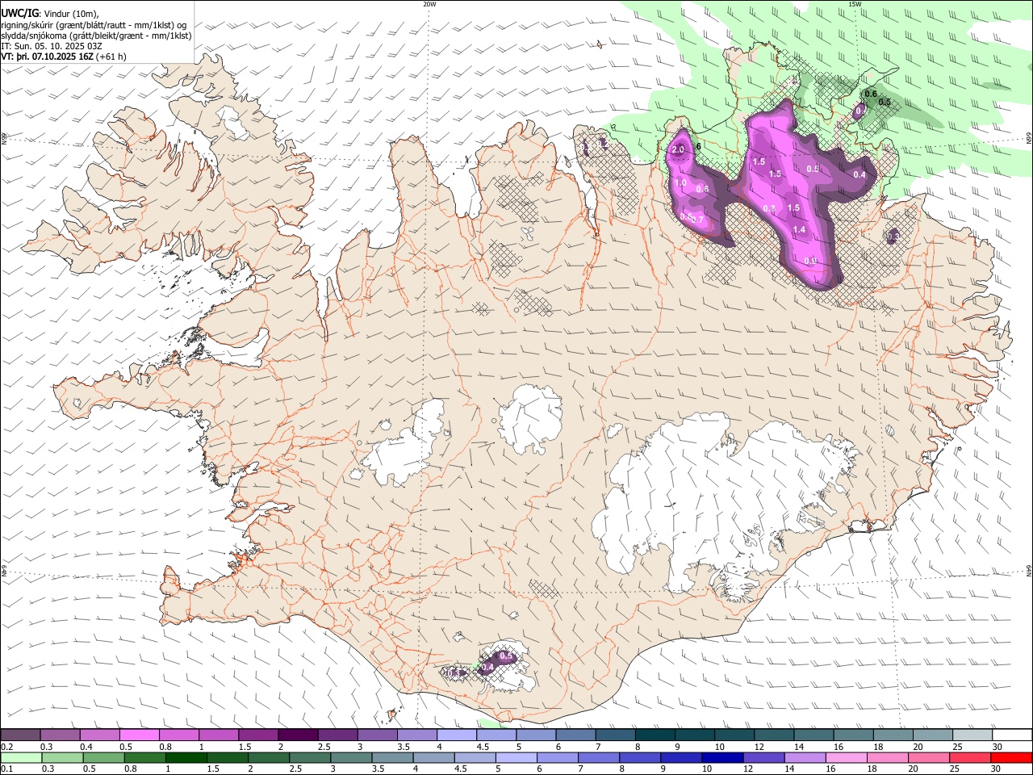Select the light pink 16 mm rain swatch
The width and height of the screenshot is (1033, 775).
click(x=846, y=757)
